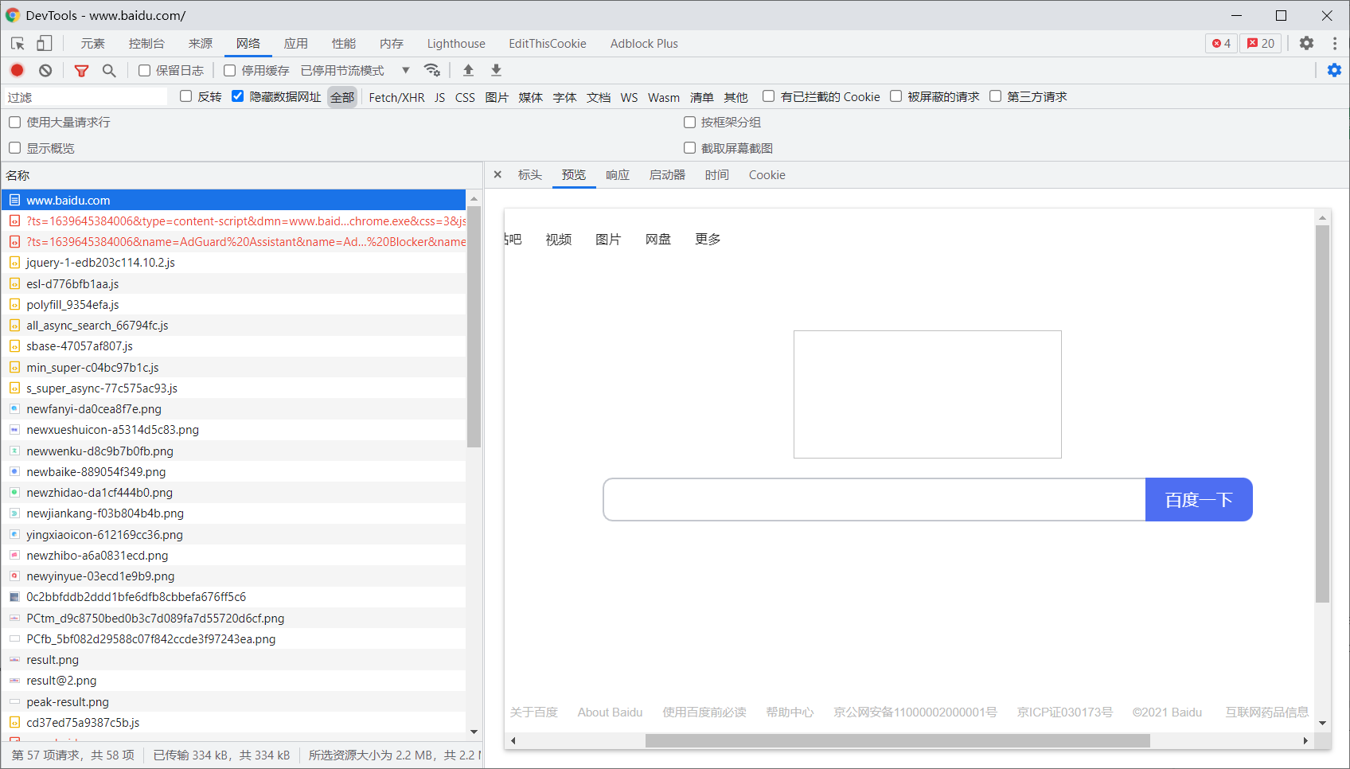The image size is (1350, 769).
Task: Enable the 按框架分组 checkbox
Action: pos(689,122)
